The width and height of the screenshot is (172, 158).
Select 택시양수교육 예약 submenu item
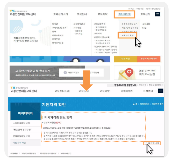(103, 43)
